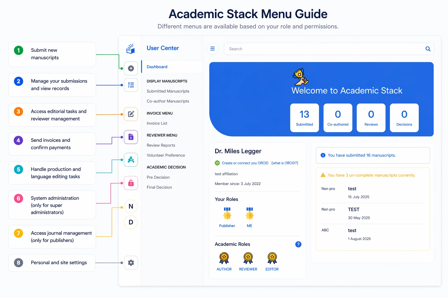
Task: Click the Your Roles heading
Action: 226,199
